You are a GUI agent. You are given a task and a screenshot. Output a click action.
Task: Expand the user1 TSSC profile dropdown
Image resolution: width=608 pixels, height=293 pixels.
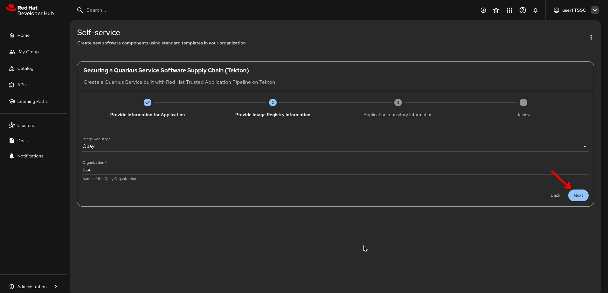pyautogui.click(x=595, y=10)
